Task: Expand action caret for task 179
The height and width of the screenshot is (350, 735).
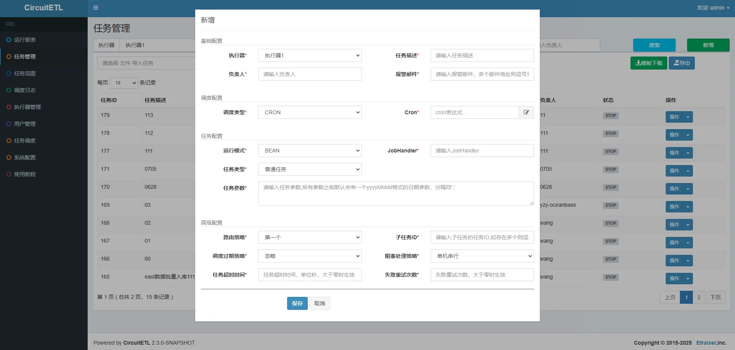Action: point(688,117)
